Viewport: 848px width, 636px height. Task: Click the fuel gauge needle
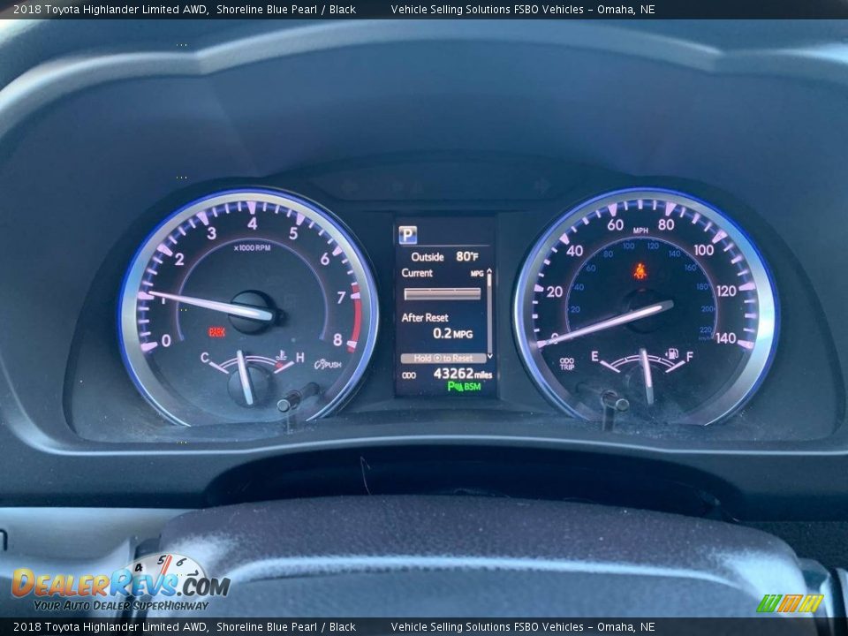tap(647, 376)
